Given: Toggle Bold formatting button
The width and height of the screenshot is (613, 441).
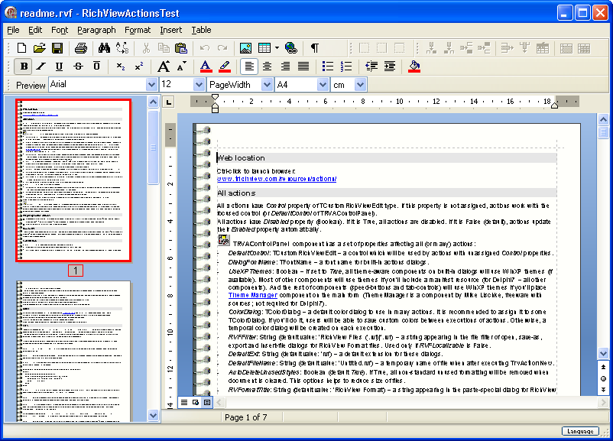Looking at the screenshot, I should [24, 66].
